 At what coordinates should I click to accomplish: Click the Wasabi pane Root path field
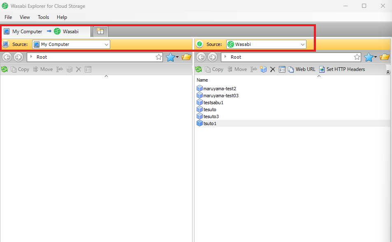[x=291, y=57]
